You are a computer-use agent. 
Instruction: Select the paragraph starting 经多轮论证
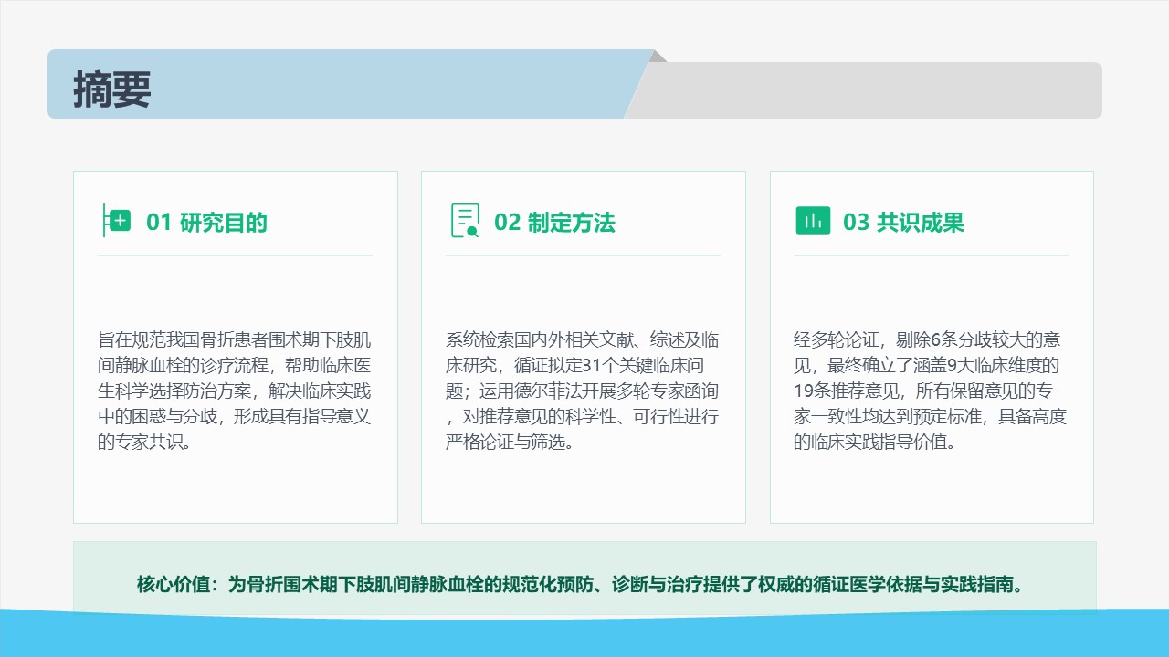pyautogui.click(x=931, y=391)
